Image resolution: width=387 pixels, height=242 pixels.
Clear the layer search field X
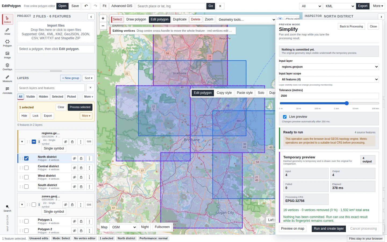tap(91, 88)
